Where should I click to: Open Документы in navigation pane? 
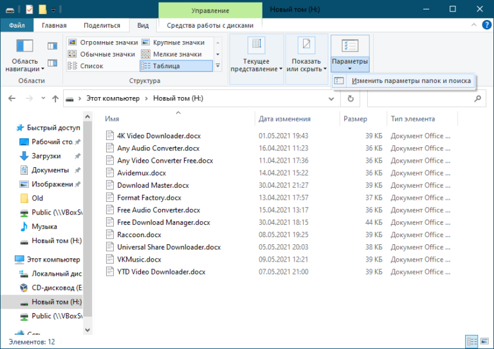[x=50, y=170]
